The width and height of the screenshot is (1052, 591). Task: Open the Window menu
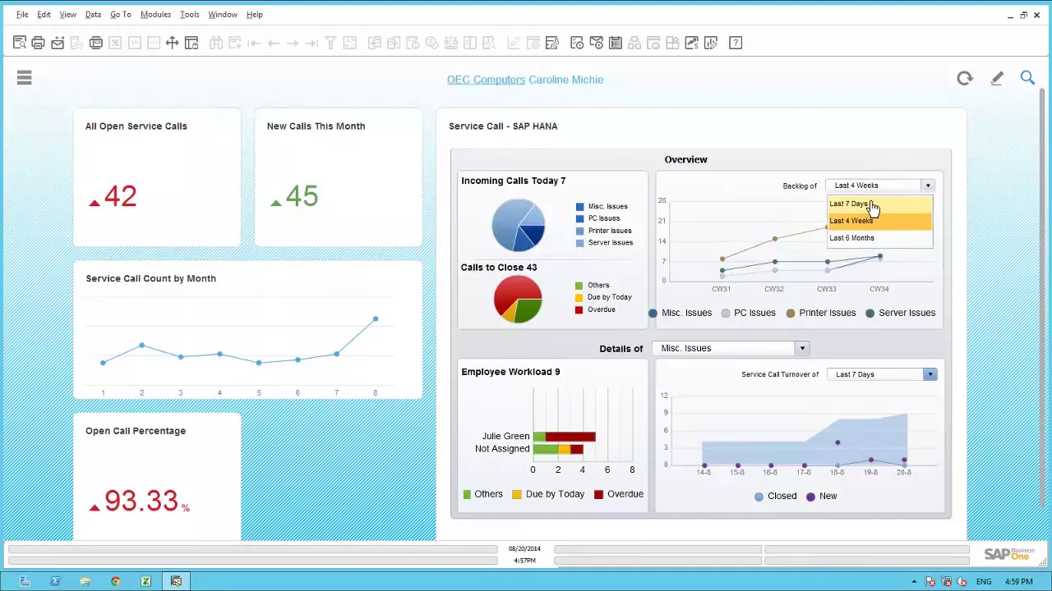tap(222, 15)
